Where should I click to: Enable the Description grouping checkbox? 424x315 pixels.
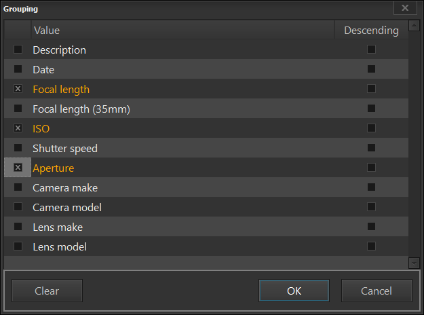(18, 50)
